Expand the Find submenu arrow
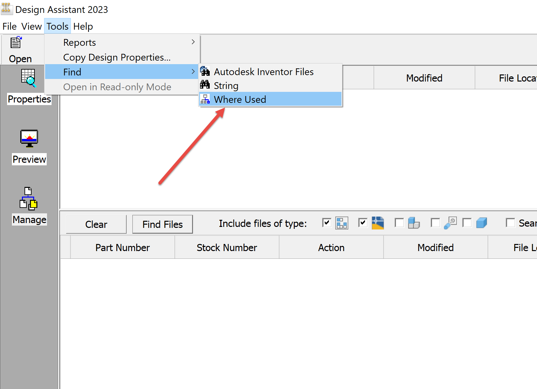 click(x=193, y=72)
